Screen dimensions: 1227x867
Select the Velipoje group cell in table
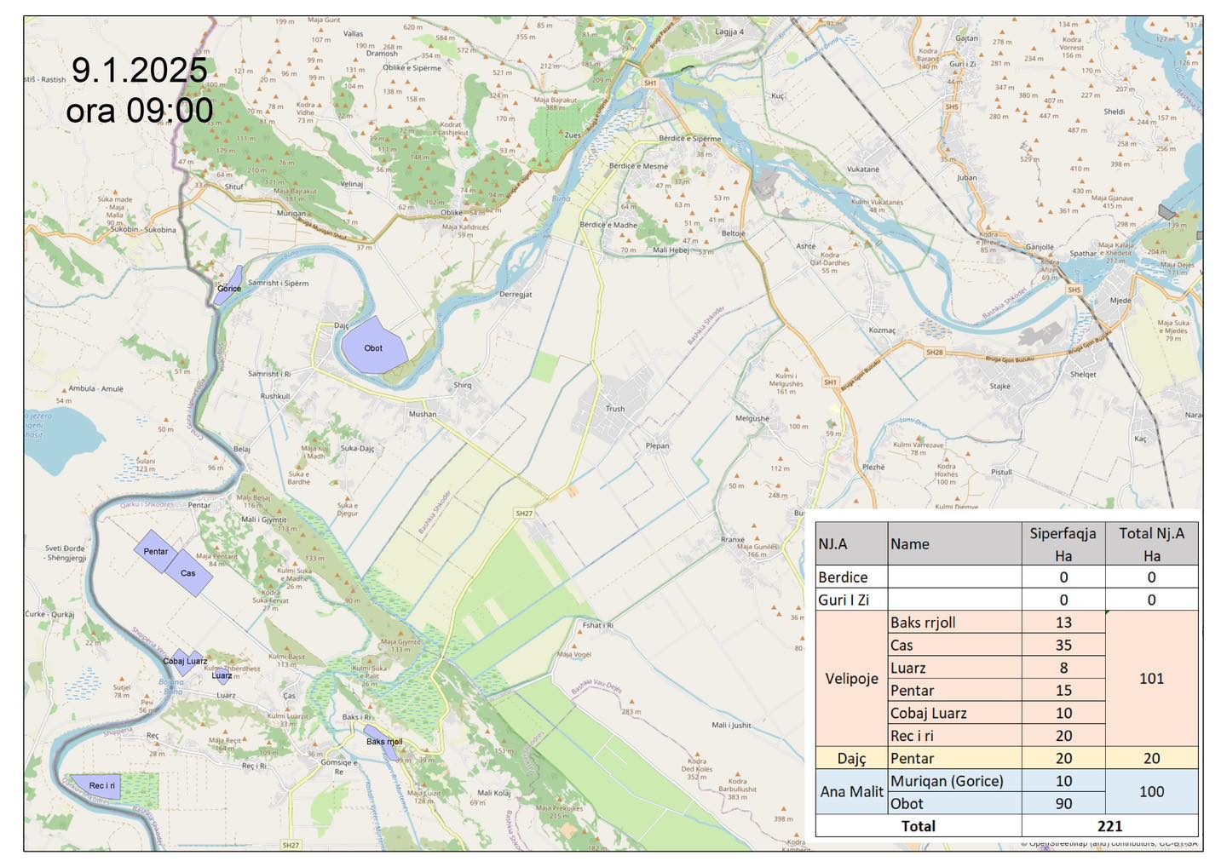(850, 679)
